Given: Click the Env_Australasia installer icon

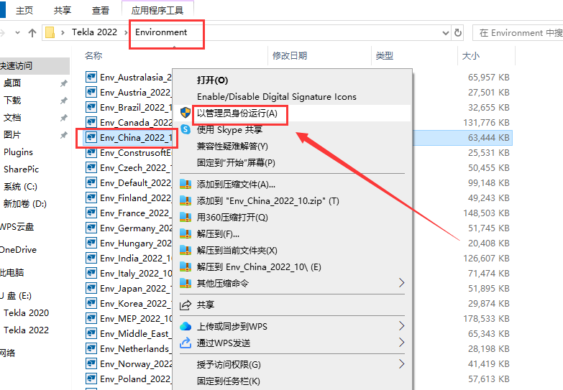Looking at the screenshot, I should tap(91, 77).
